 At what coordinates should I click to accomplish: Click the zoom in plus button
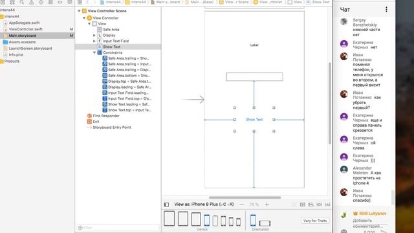(x=267, y=205)
